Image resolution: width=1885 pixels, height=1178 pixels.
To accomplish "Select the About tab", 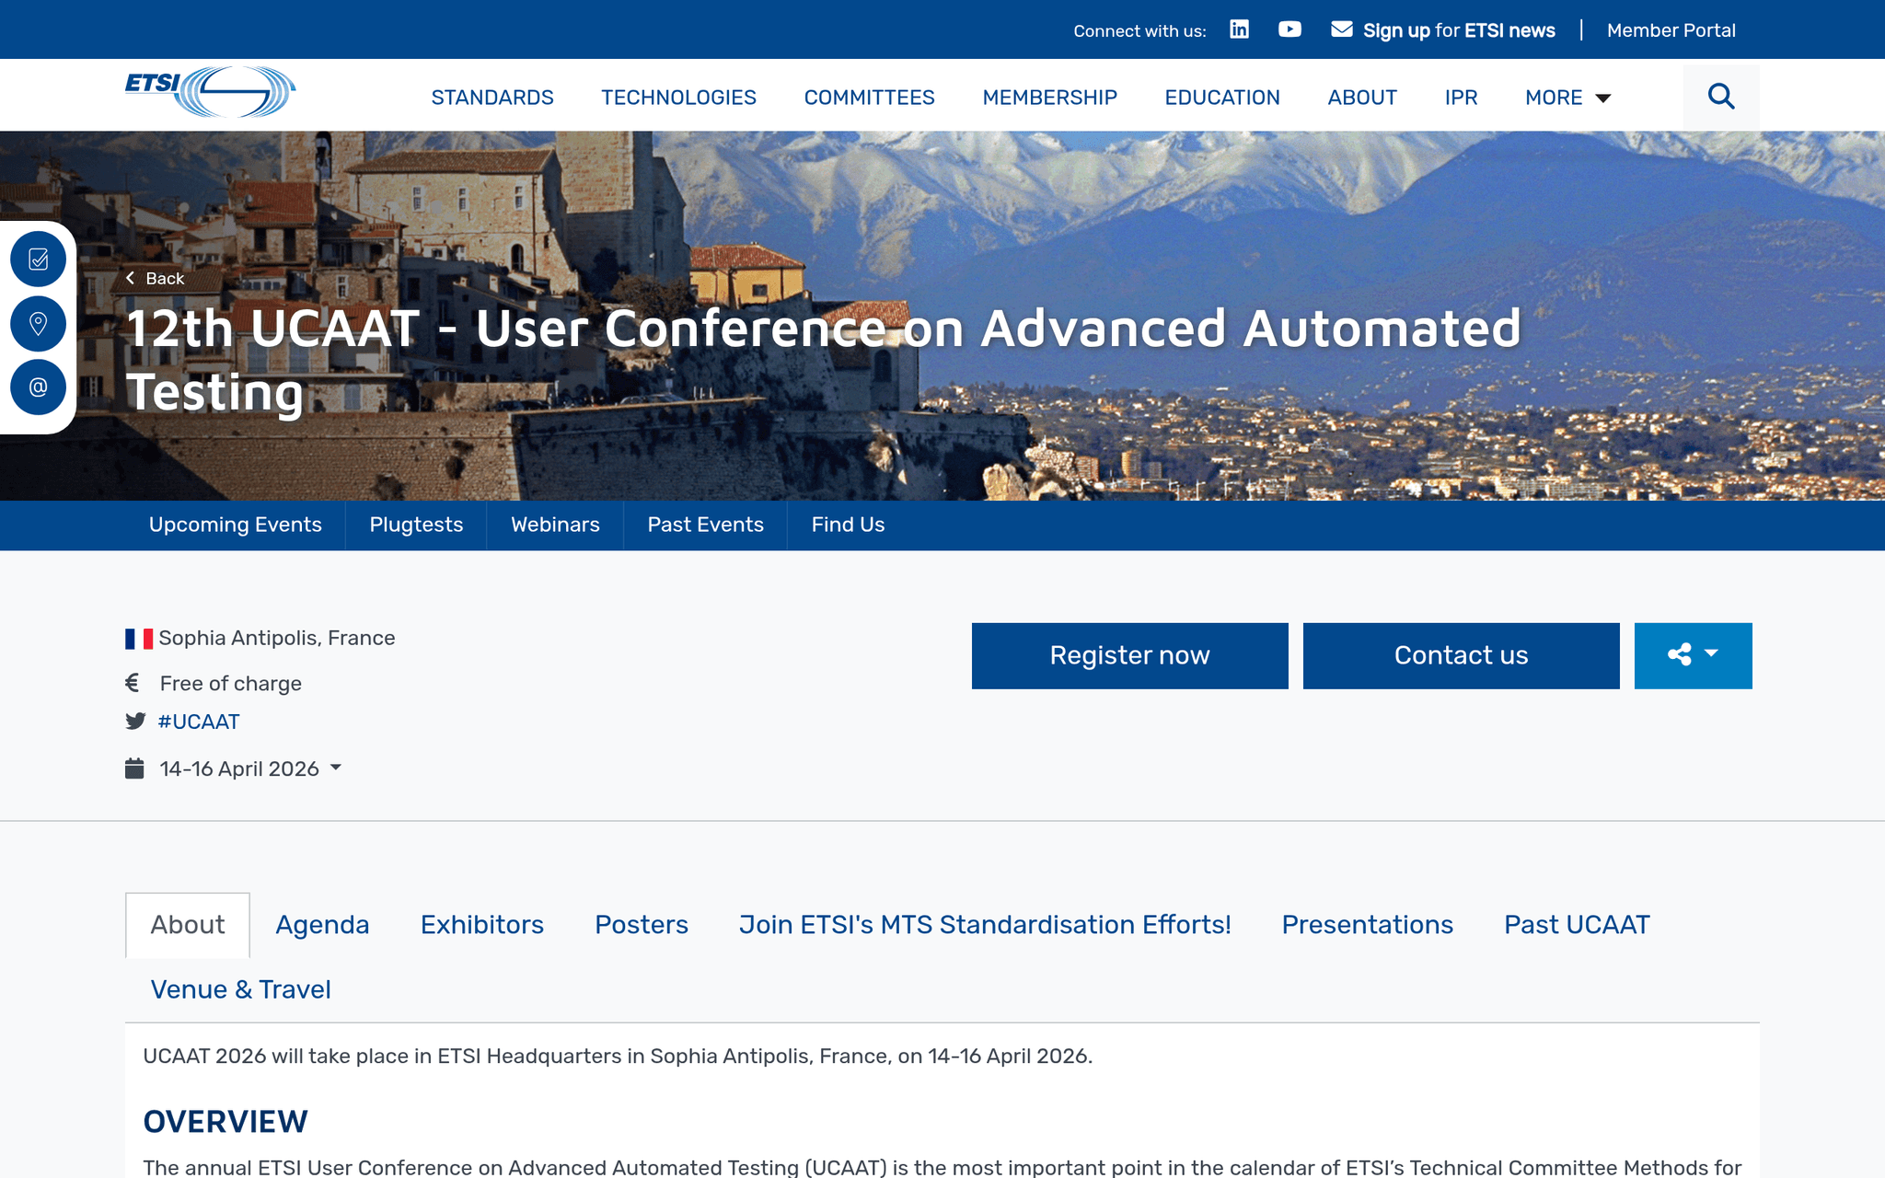I will coord(188,925).
